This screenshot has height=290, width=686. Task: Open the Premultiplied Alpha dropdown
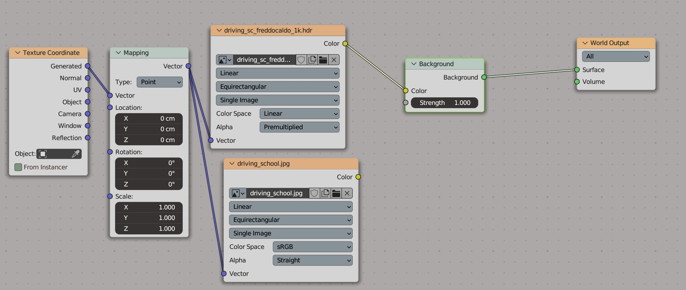coord(299,127)
